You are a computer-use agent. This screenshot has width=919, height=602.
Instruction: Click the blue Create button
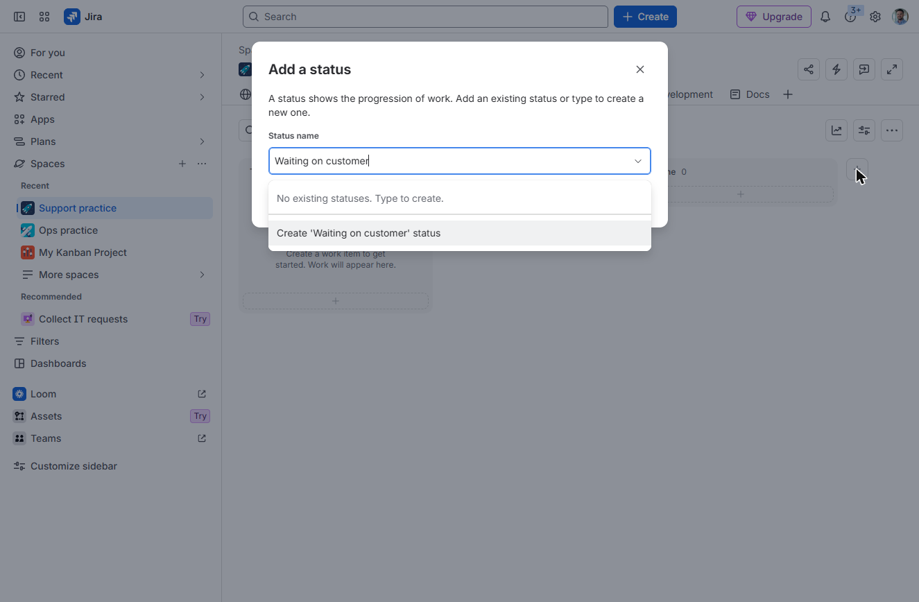tap(645, 17)
